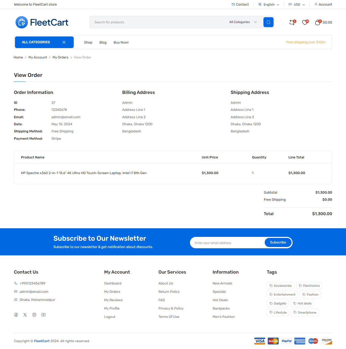Open Terms Of Use link
Screen dimensions: 346x349
(x=169, y=317)
